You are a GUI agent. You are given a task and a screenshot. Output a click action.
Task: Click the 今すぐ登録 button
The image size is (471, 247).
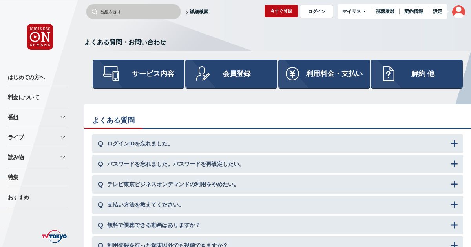281,11
